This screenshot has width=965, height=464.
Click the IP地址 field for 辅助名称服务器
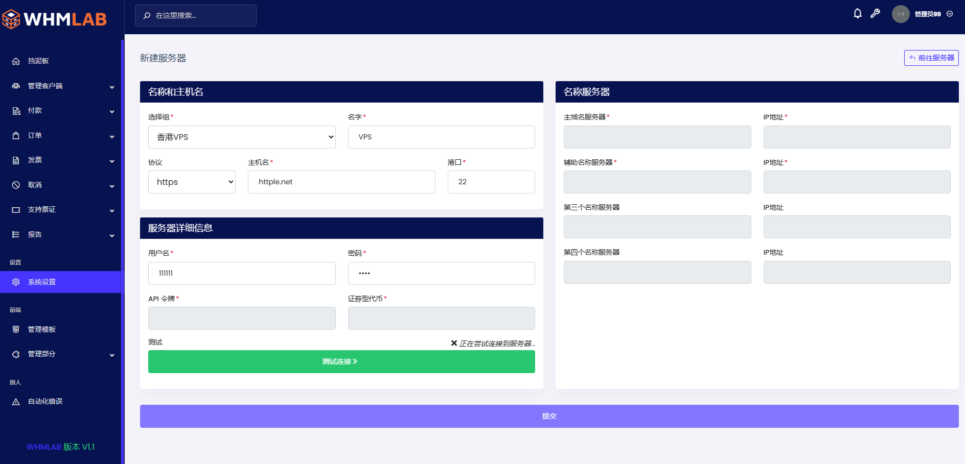(x=857, y=182)
